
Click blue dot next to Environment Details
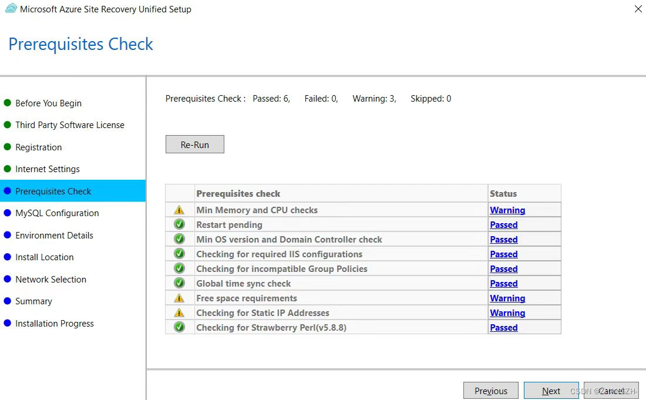click(x=8, y=235)
